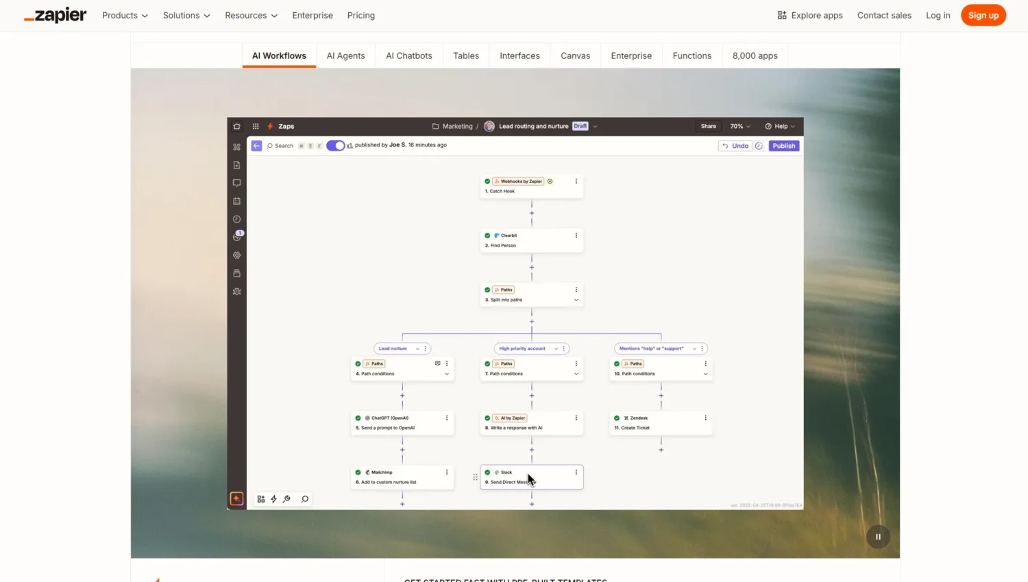Toggle the v1 published version switch
This screenshot has height=582, width=1028.
335,145
